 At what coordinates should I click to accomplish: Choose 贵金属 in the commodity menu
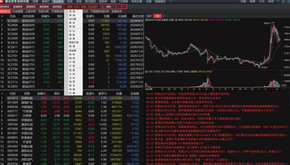click(x=73, y=50)
